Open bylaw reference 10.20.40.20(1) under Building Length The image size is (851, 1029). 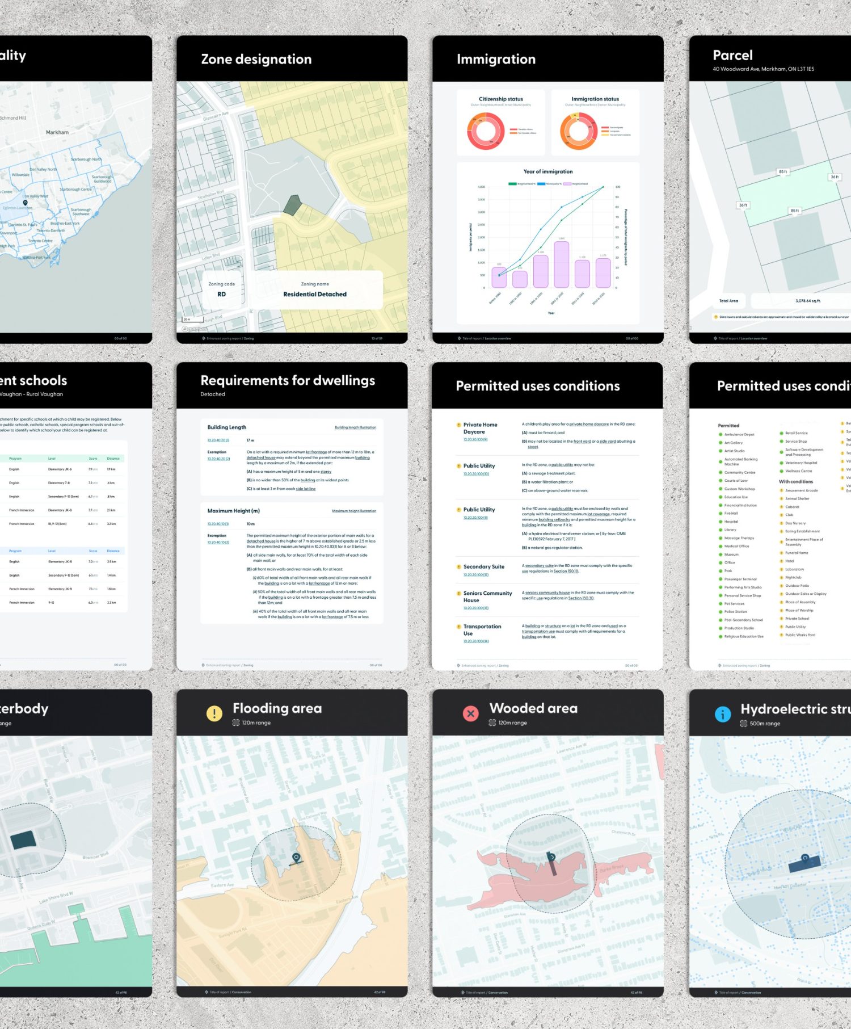pos(218,440)
